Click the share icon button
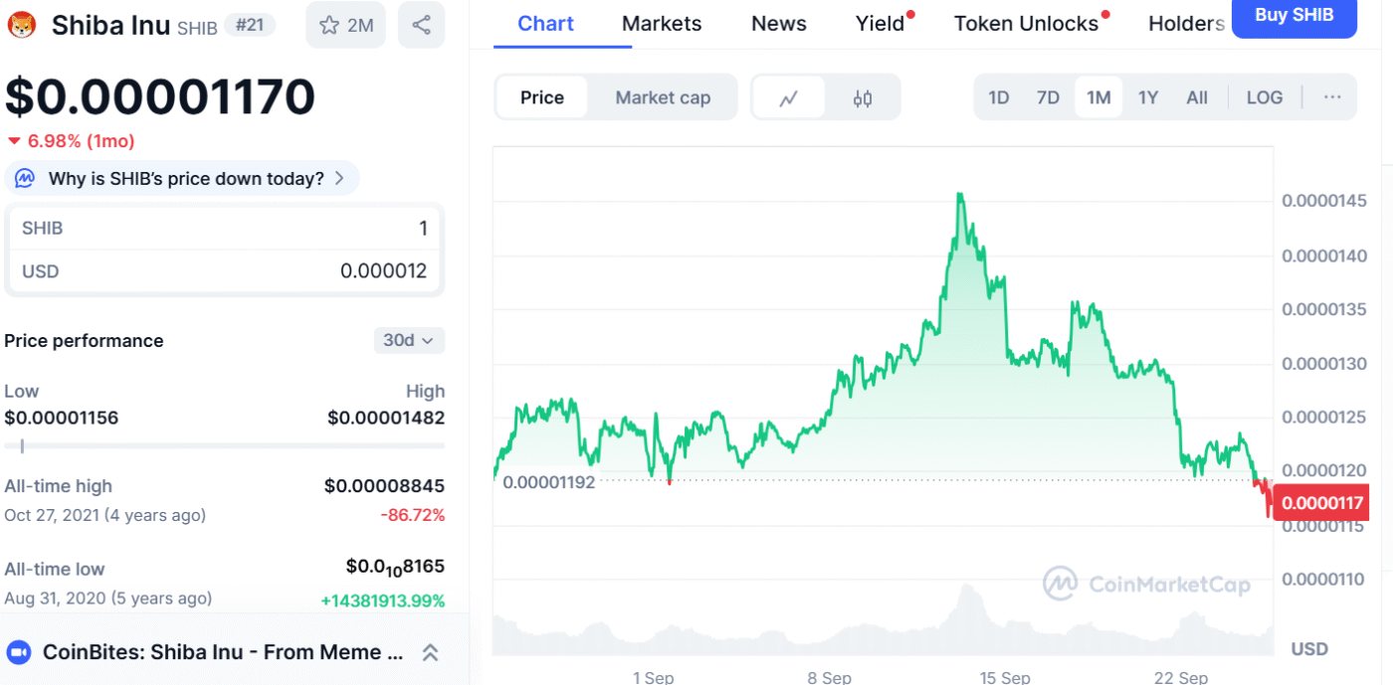This screenshot has width=1393, height=685. 421,25
